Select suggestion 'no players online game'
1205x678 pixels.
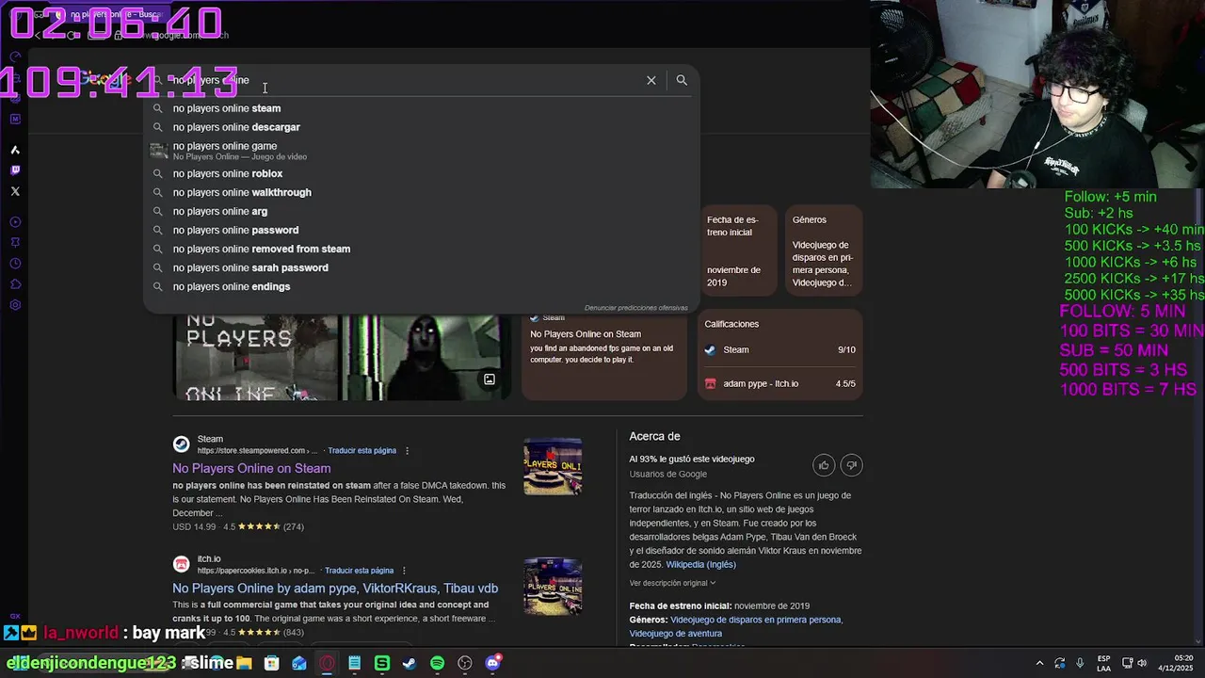tap(422, 150)
